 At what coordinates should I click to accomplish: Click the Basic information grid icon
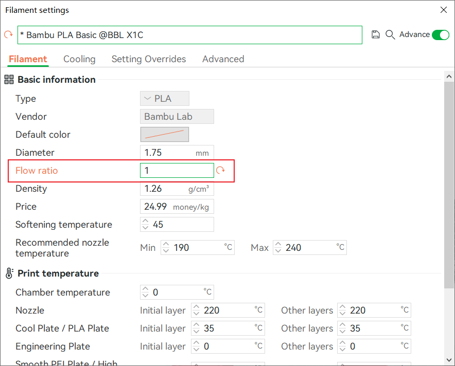9,79
